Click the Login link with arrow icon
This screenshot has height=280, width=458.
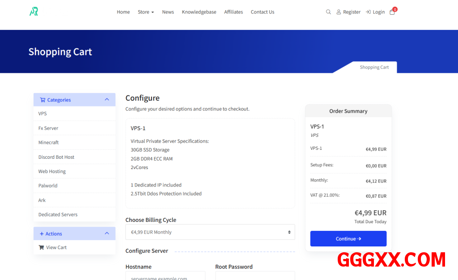click(x=375, y=12)
